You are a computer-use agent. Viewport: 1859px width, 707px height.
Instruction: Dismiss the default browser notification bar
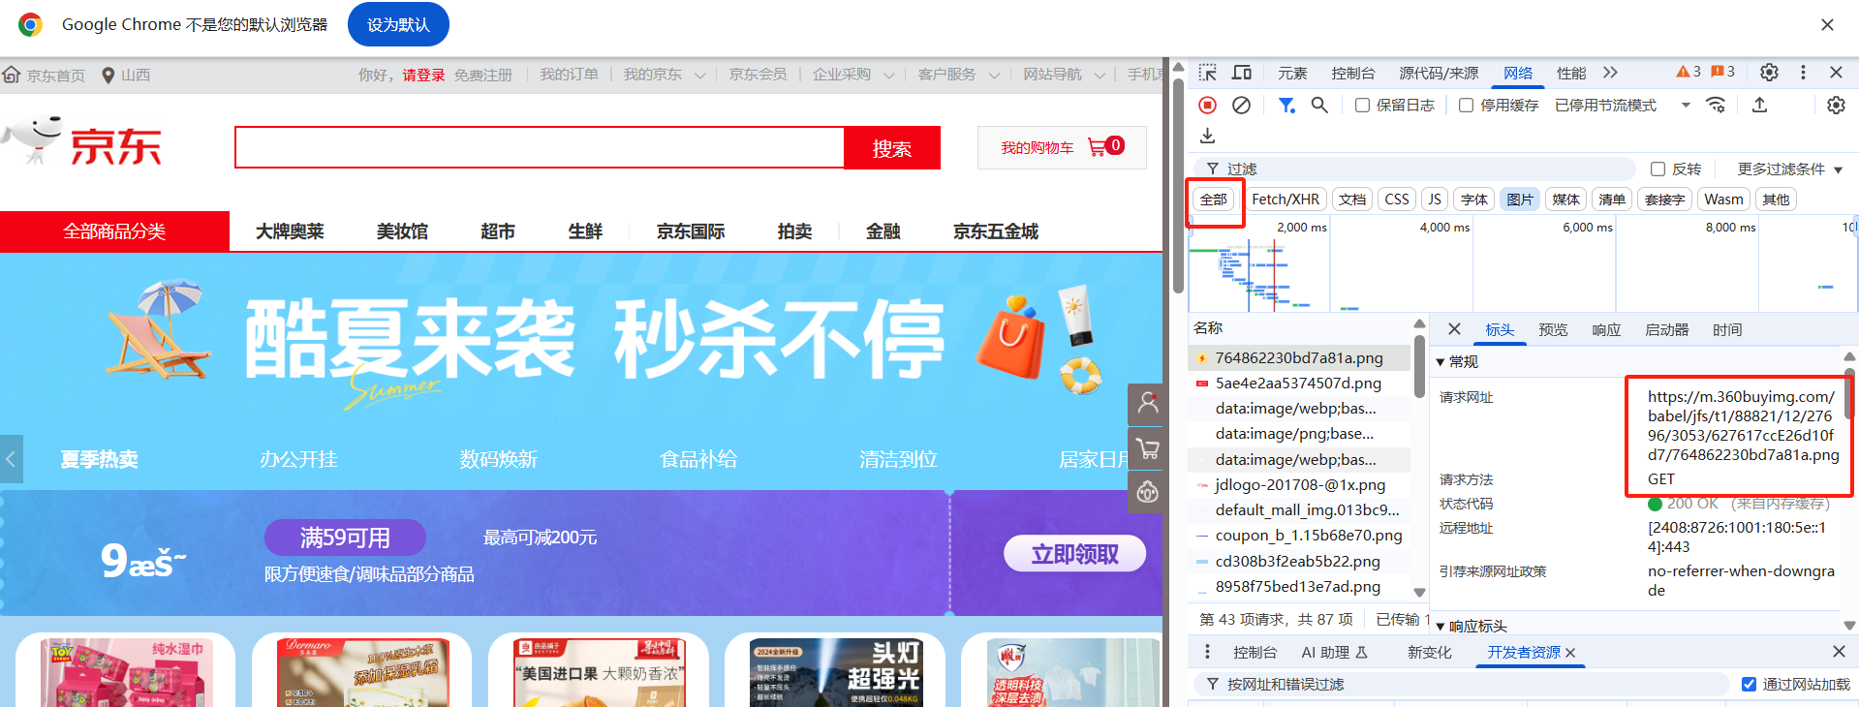(x=1827, y=25)
